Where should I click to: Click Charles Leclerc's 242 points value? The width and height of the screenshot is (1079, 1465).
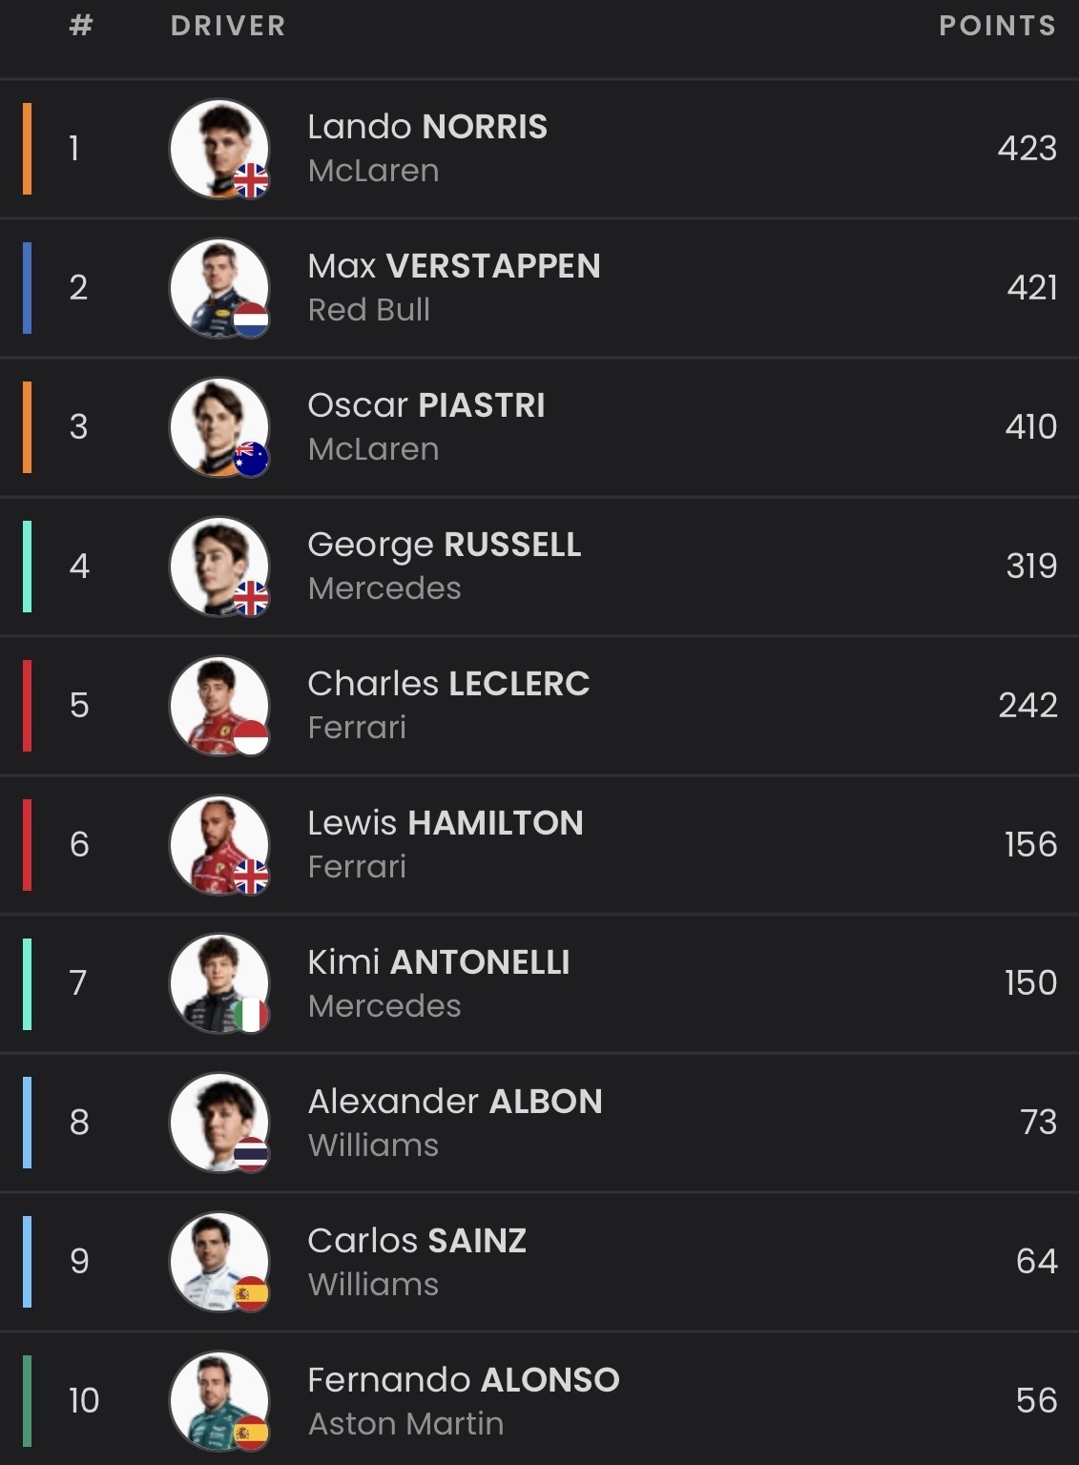1027,705
